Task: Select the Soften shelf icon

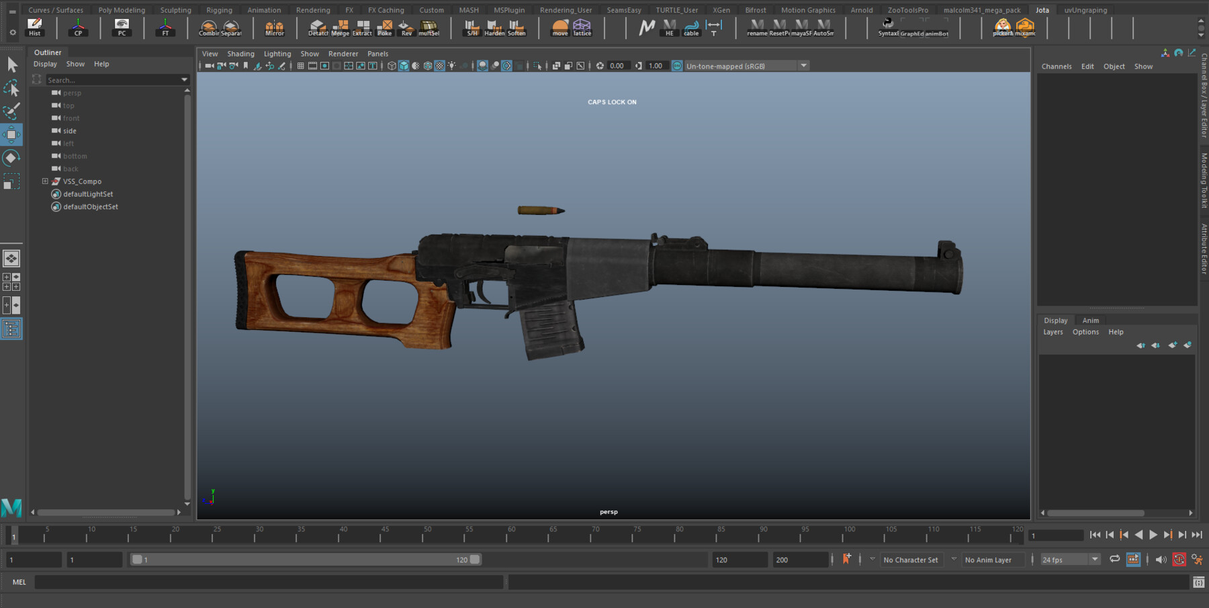Action: coord(516,28)
